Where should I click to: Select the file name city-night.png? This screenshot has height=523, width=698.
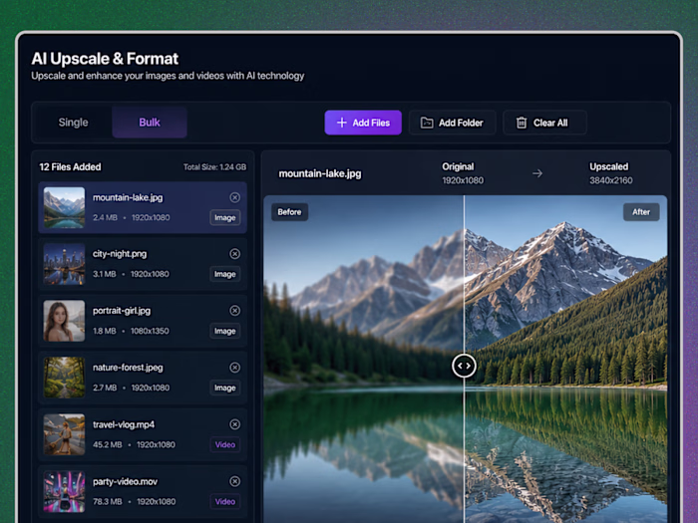pyautogui.click(x=120, y=254)
